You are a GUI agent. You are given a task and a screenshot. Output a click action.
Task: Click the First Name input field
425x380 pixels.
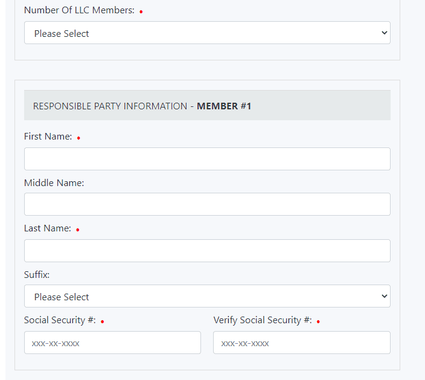[x=207, y=159]
